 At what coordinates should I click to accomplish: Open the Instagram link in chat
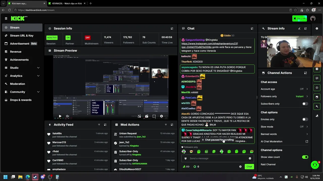coord(209,45)
